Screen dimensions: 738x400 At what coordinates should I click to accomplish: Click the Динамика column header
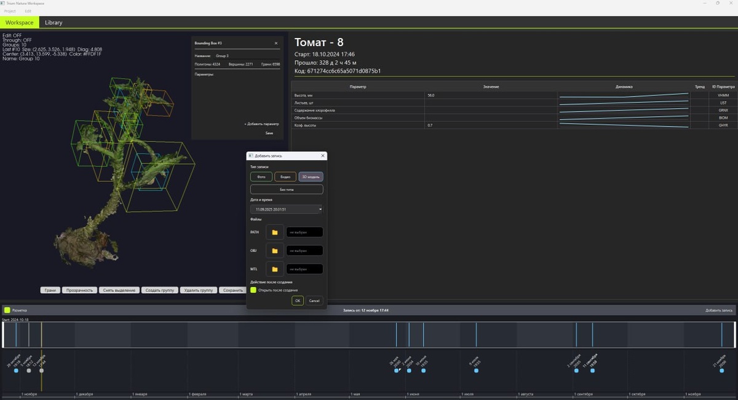tap(624, 87)
